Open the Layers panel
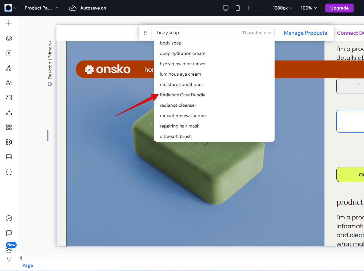The width and height of the screenshot is (364, 271). 9,38
